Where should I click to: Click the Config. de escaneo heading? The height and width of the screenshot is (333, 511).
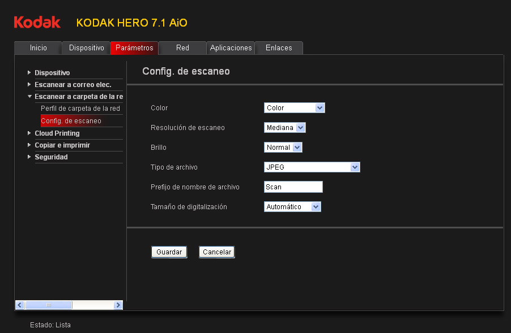pos(186,71)
